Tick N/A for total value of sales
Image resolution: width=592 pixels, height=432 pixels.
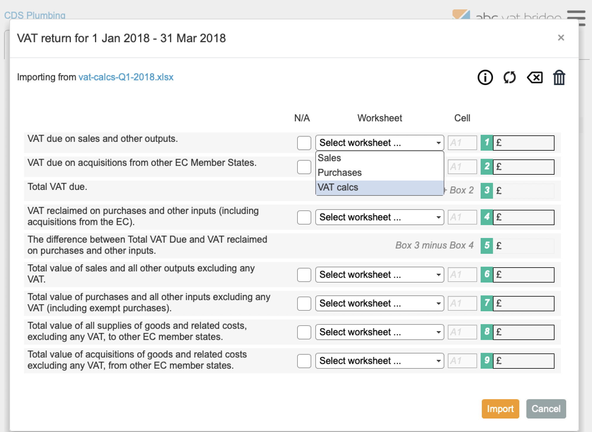(304, 275)
